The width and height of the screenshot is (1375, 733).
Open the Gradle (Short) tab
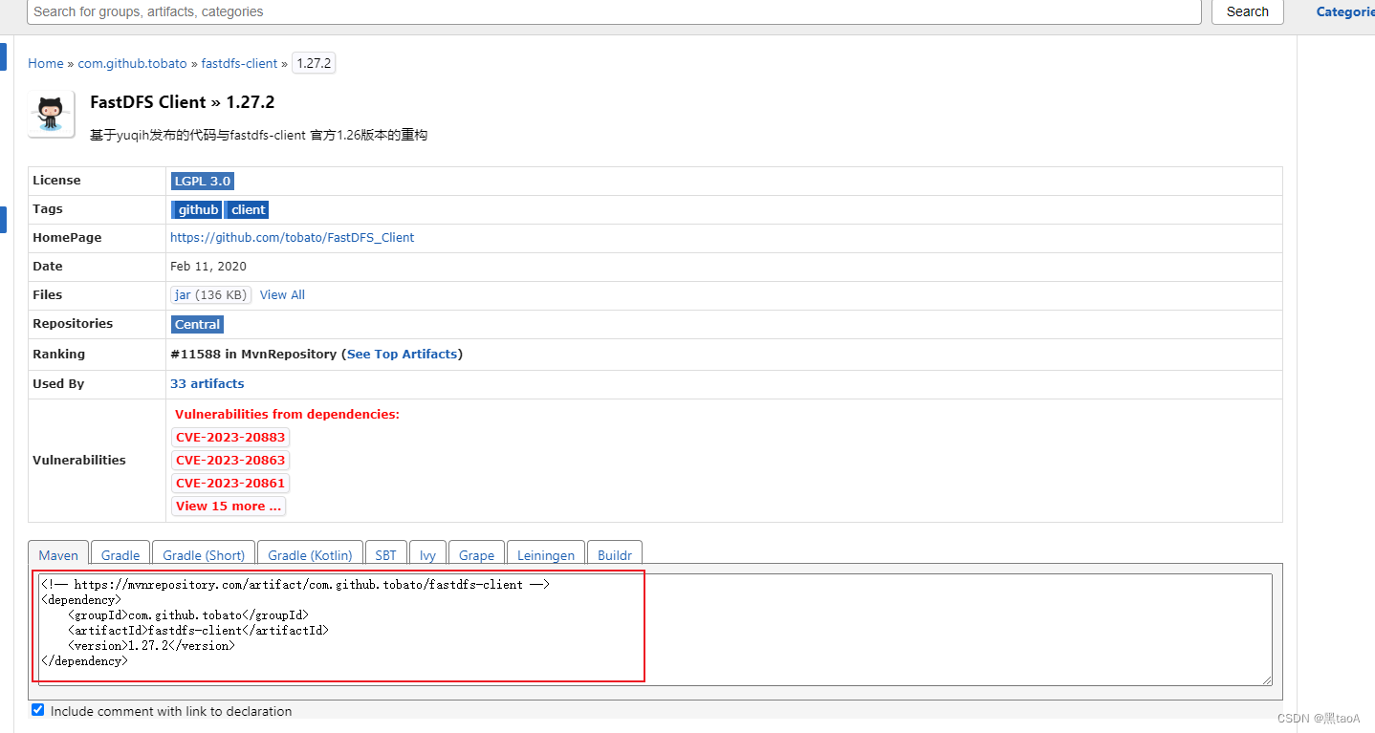coord(204,554)
